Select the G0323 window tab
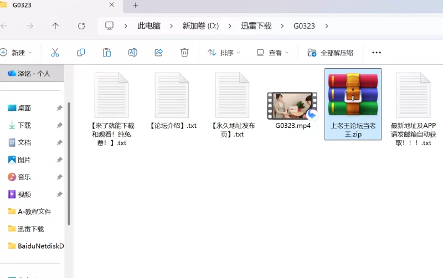The height and width of the screenshot is (278, 443). [x=61, y=5]
